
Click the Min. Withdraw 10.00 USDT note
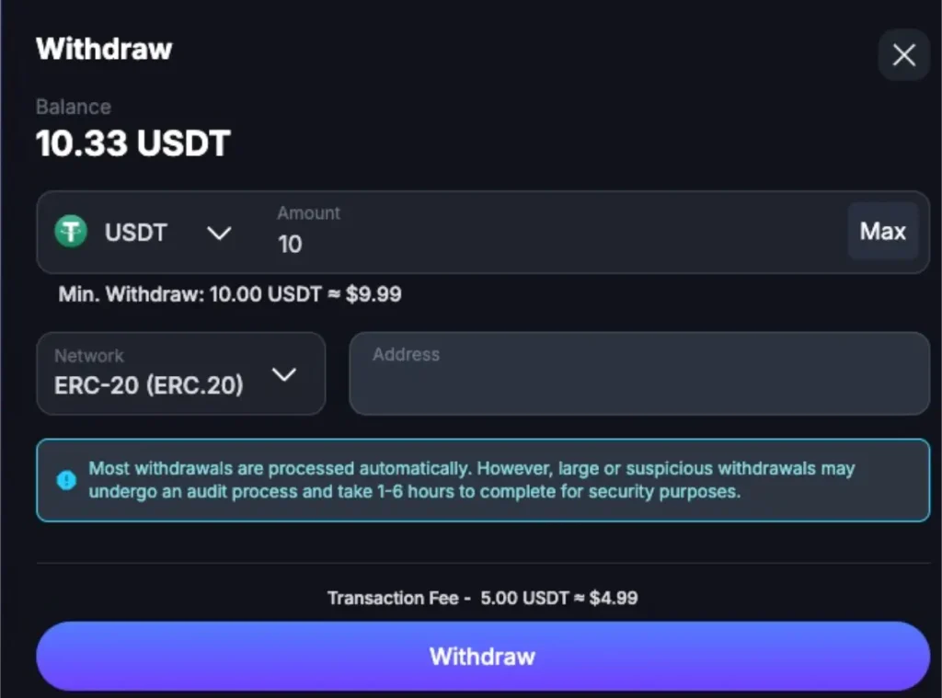point(230,294)
